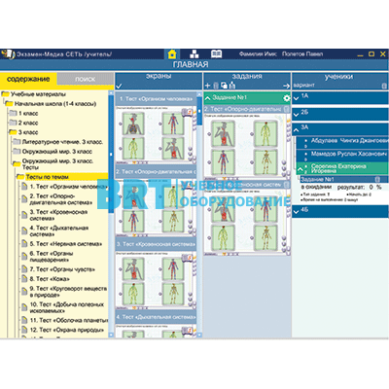
Task: Select document icon of test «Нервная система»
Action: tap(24, 244)
